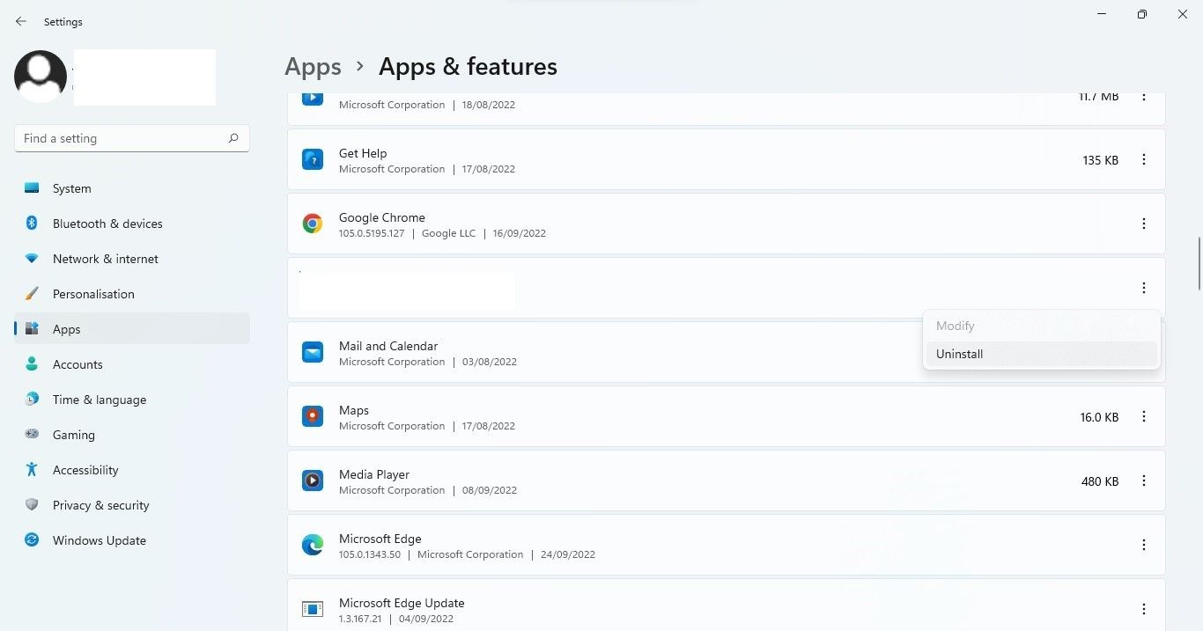Choose Uninstall from the context menu

click(x=1041, y=354)
